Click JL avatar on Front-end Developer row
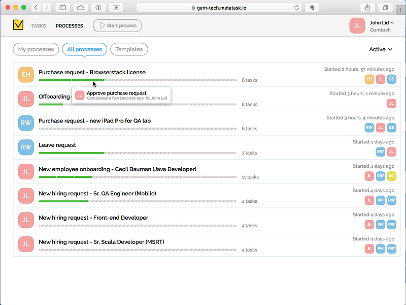This screenshot has width=406, height=305. (x=26, y=220)
